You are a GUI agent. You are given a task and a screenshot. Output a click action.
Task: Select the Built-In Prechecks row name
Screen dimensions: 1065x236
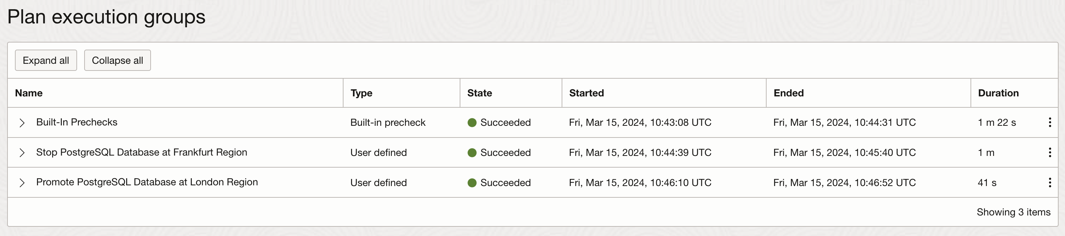pos(77,122)
